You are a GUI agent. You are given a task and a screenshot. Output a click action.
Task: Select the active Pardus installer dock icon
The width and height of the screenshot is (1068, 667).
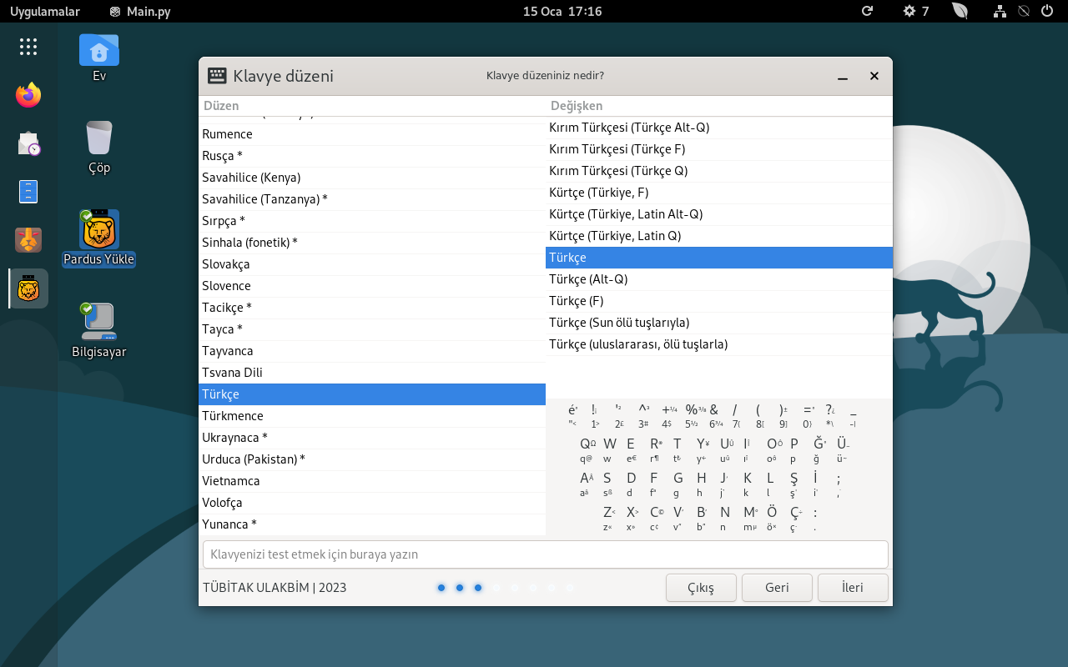(28, 288)
